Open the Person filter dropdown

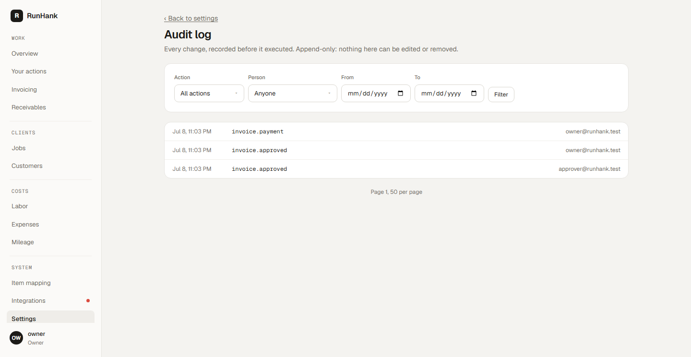coord(293,94)
